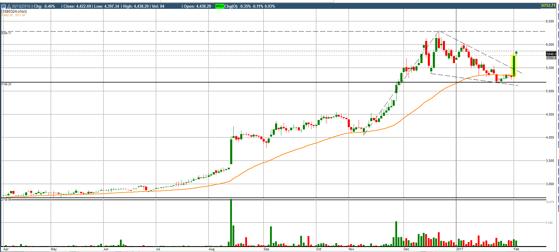559x252 pixels.
Task: Click the 6,500 price axis label
Action: tap(550, 22)
